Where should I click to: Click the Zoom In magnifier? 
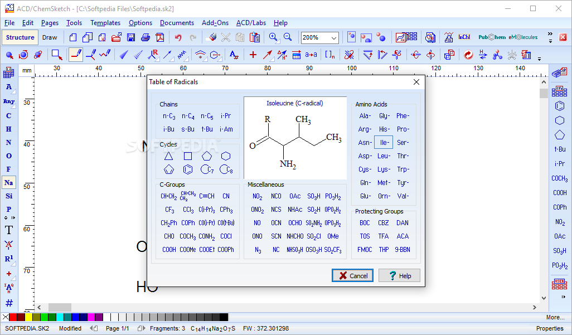tap(273, 37)
